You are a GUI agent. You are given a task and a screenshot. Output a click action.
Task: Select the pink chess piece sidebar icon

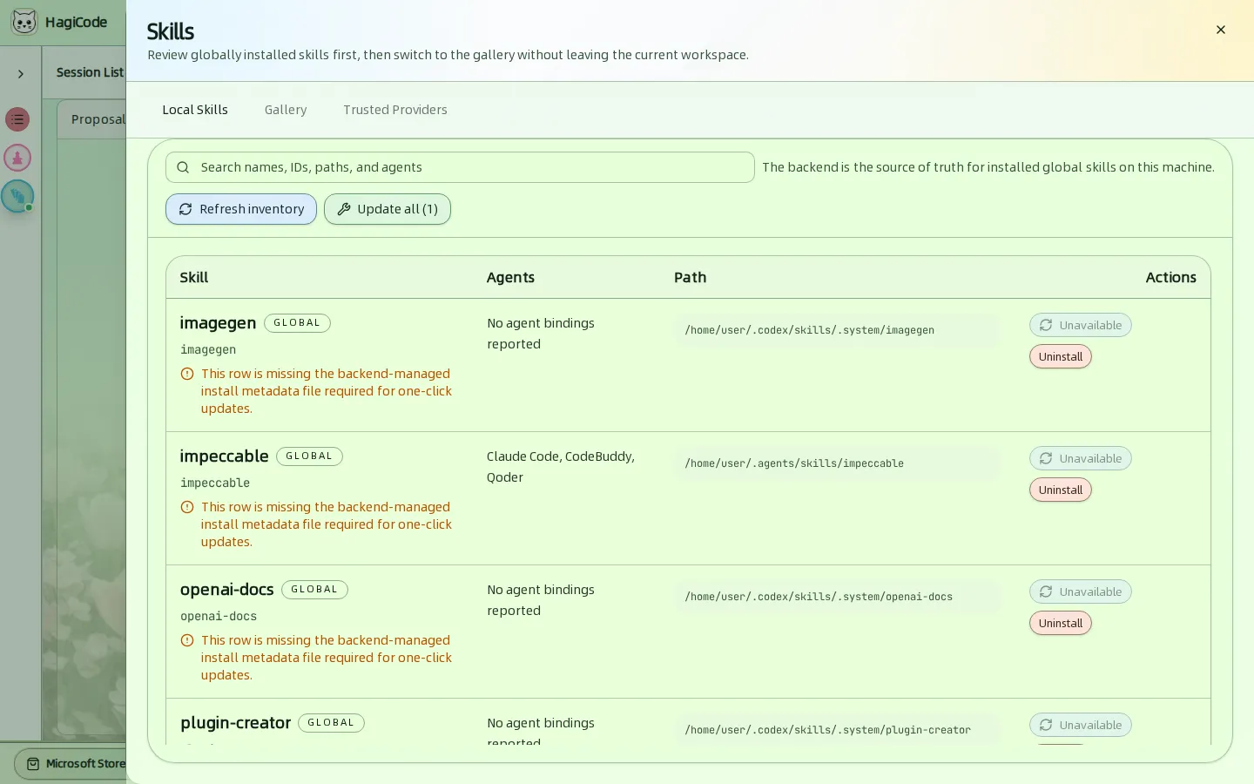pos(17,158)
